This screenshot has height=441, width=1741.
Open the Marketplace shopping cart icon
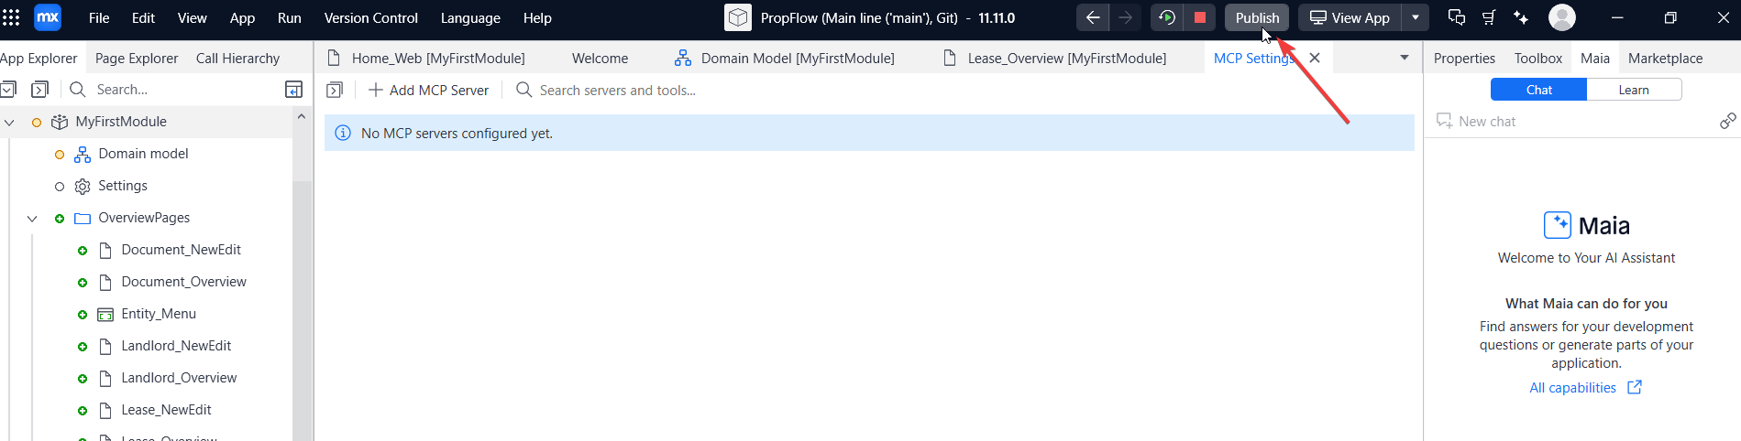[x=1489, y=17]
